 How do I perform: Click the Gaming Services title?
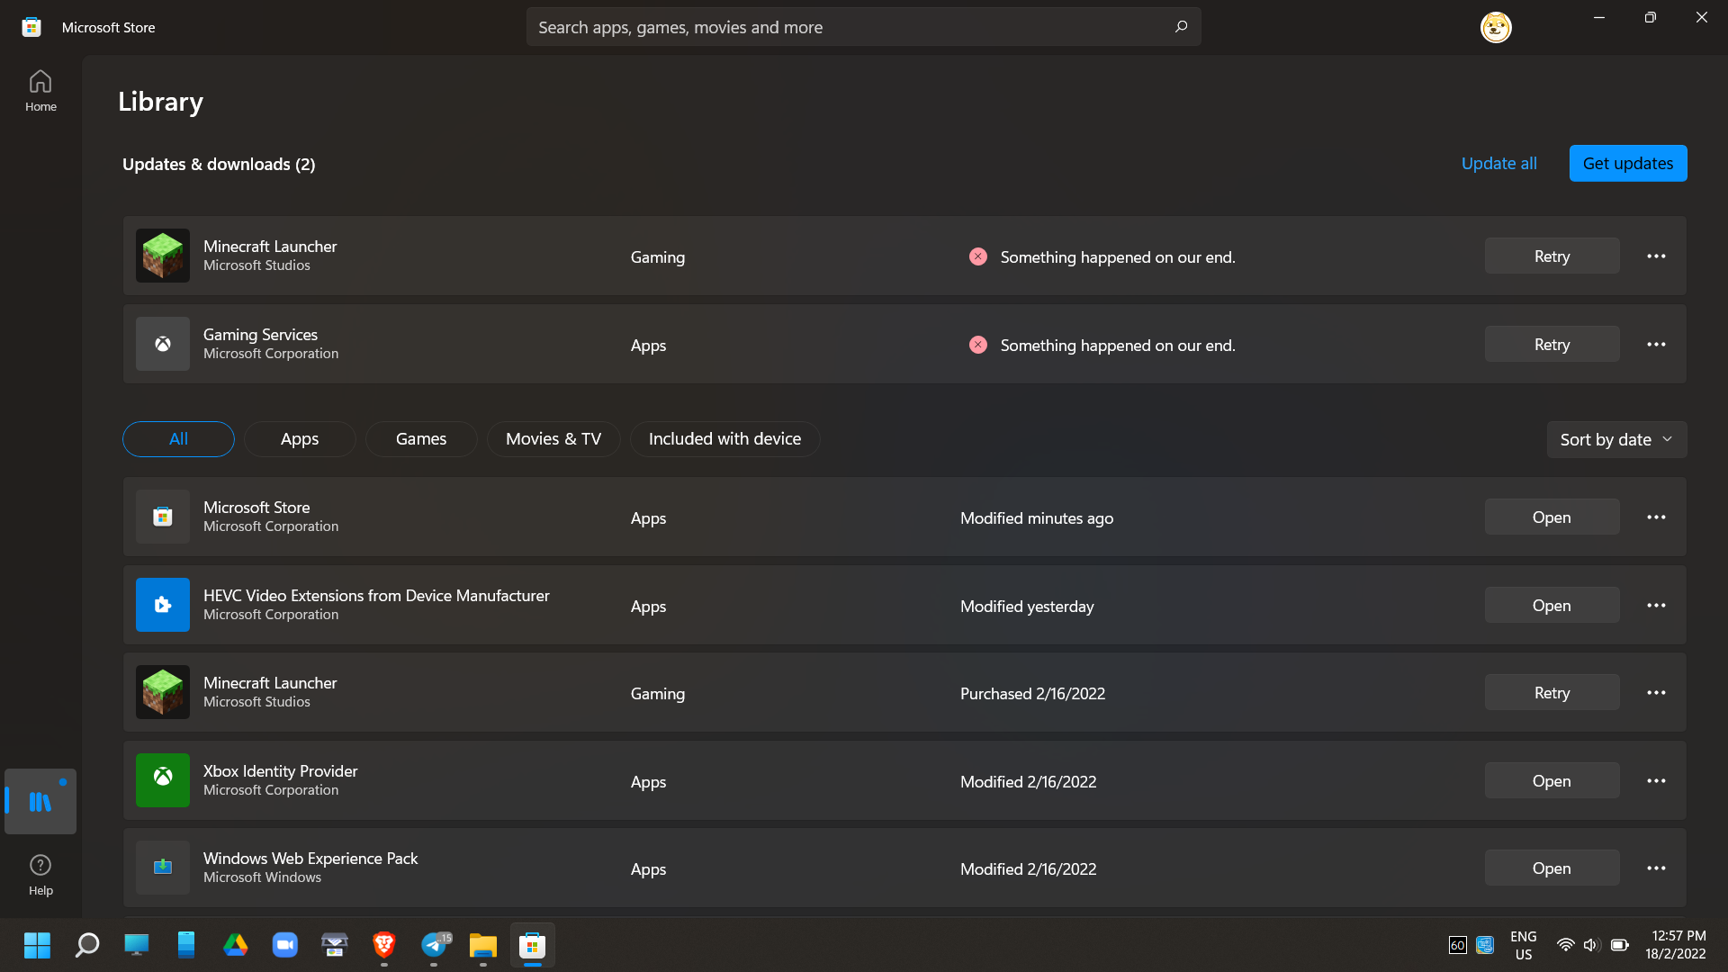click(x=260, y=334)
